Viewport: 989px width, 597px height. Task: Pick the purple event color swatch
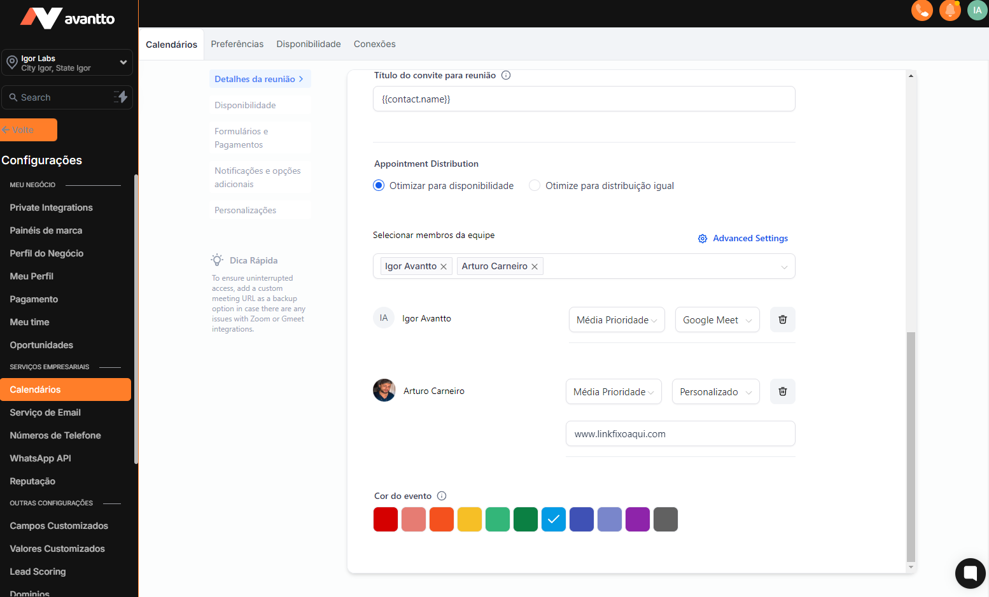637,519
